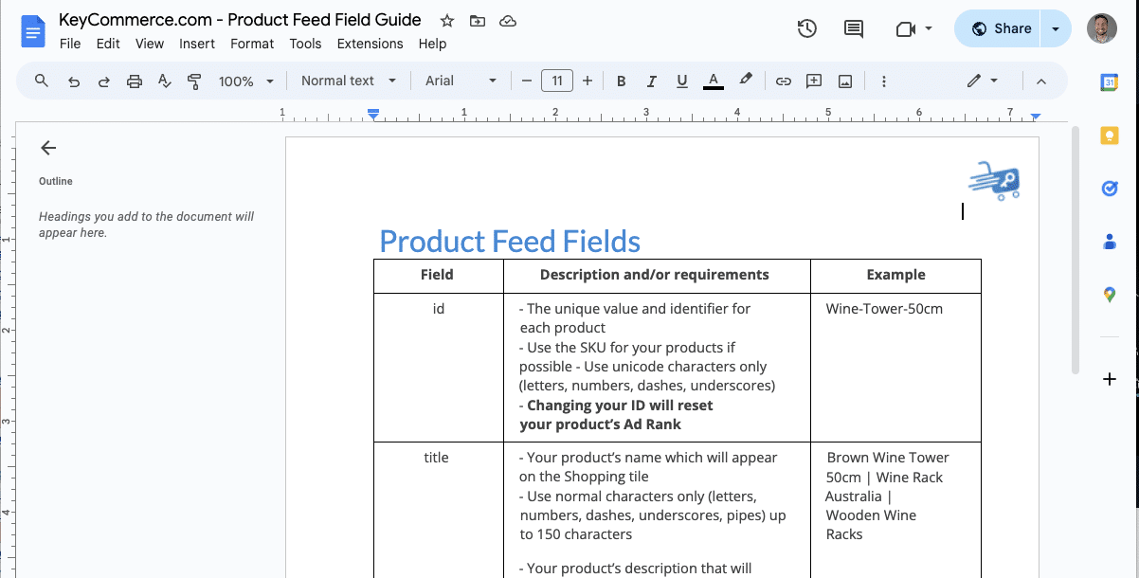Add a comment
Screen dimensions: 1139x578
click(x=813, y=81)
